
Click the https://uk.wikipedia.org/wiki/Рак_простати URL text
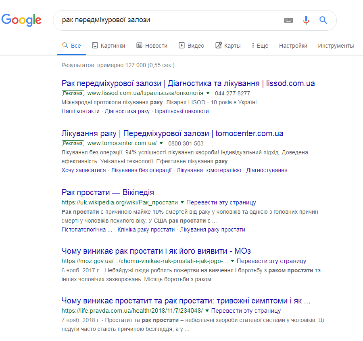click(120, 202)
